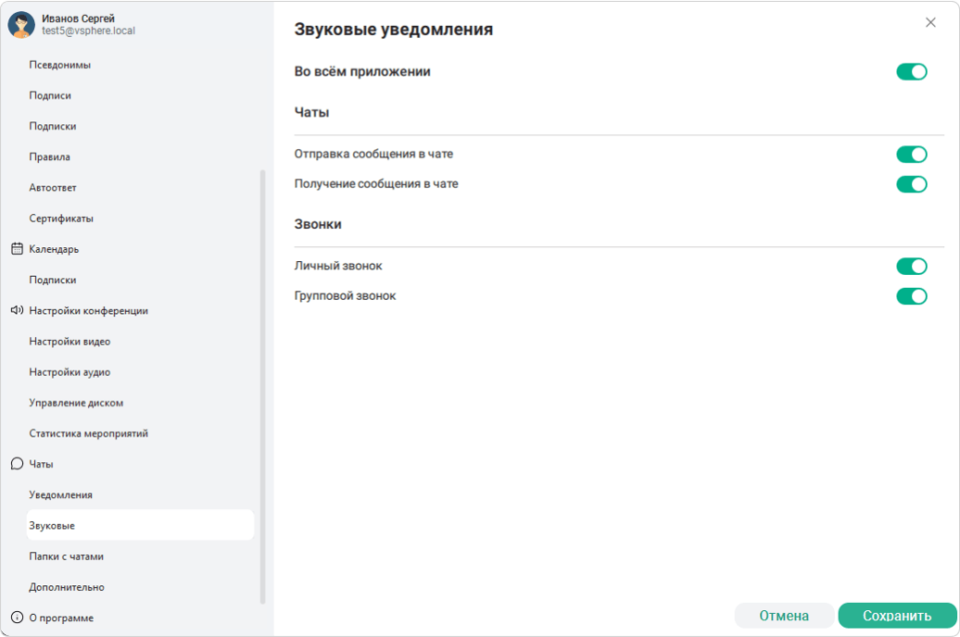Select Подписки under mail settings above Правила
Screen dimensions: 960x637
click(53, 126)
